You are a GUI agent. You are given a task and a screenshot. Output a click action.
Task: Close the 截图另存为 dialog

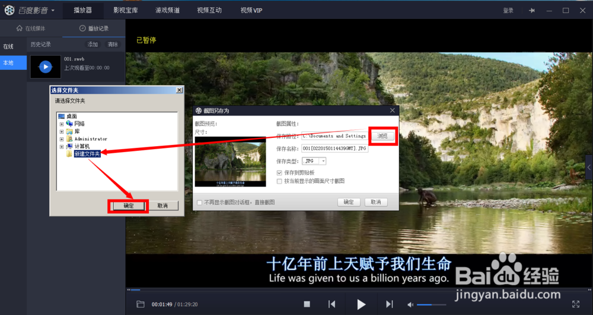click(392, 110)
